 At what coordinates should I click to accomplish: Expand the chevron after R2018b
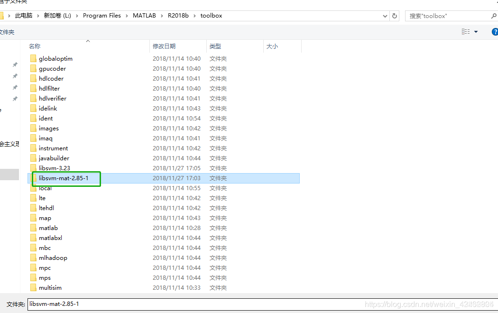(194, 16)
